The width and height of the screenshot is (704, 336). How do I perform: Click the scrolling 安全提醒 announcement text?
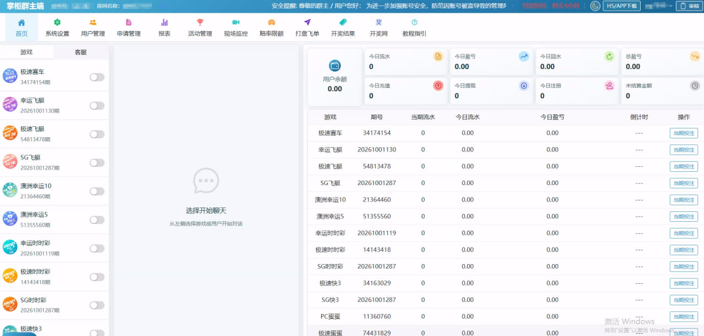[389, 6]
